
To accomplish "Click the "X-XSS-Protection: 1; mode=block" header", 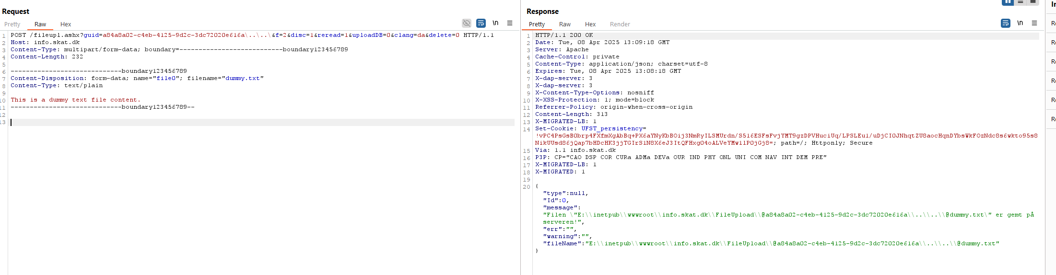I will click(595, 100).
